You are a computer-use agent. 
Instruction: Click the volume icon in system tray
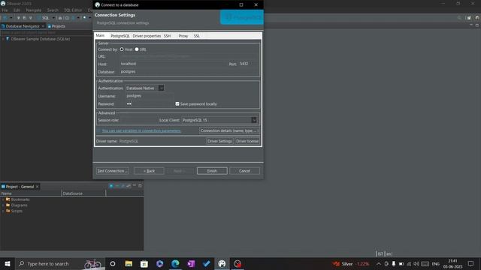point(416,263)
